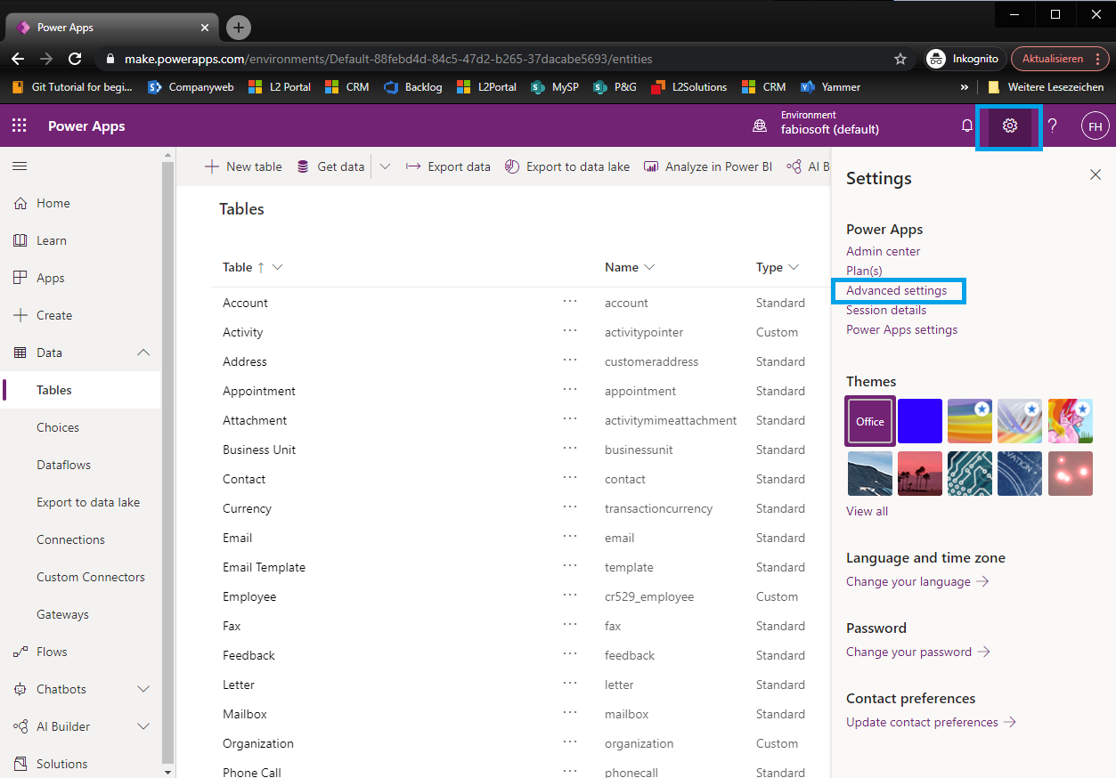Screen dimensions: 1116x778
Task: Select the solid blue theme swatch
Action: pos(920,421)
